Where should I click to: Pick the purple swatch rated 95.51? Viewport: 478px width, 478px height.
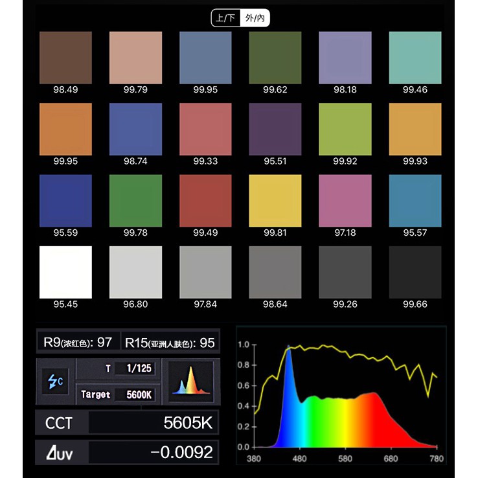click(275, 130)
